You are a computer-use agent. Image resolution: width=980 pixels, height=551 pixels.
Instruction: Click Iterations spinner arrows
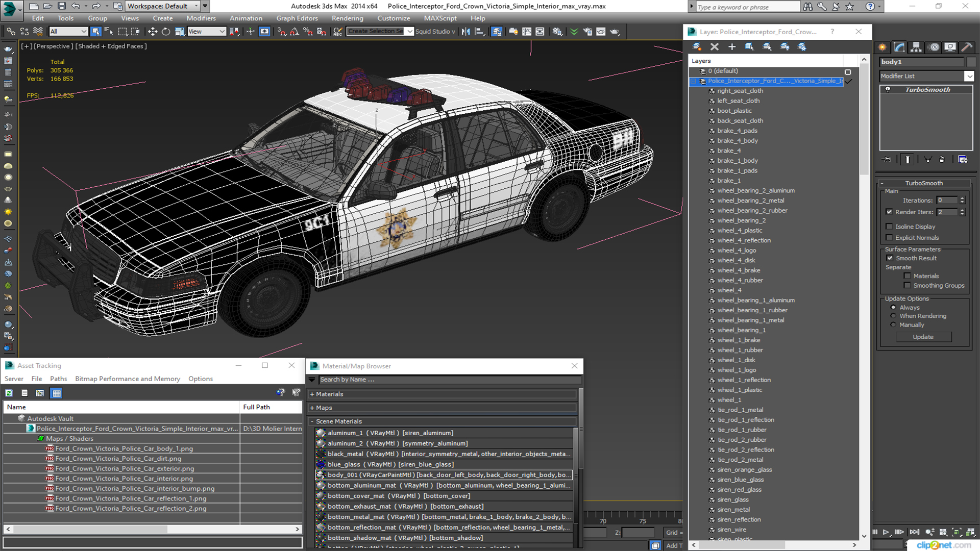pyautogui.click(x=962, y=201)
